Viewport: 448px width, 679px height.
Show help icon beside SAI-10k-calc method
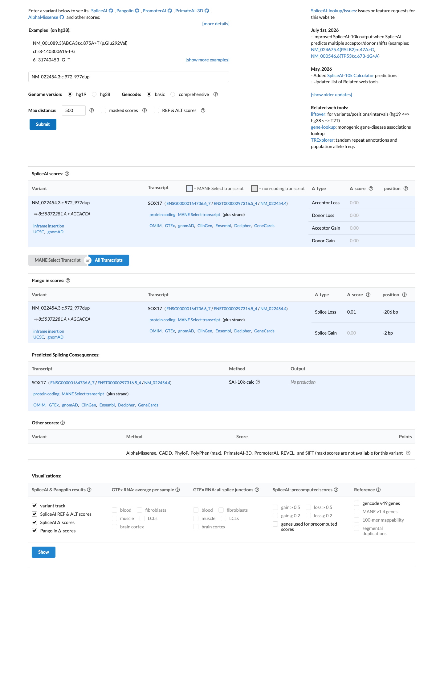[x=258, y=382]
